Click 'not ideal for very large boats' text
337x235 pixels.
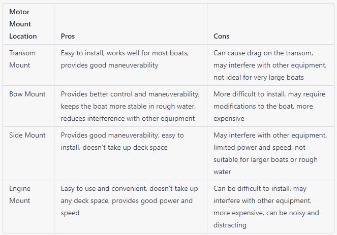[259, 77]
